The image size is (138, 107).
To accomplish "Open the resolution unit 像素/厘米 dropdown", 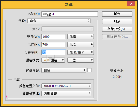I will tap(81, 52).
